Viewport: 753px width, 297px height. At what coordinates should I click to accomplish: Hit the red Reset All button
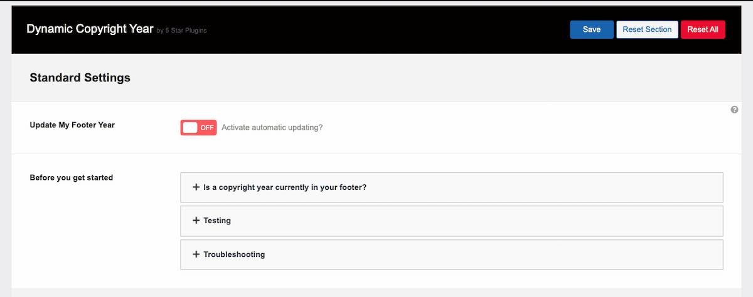click(x=703, y=29)
